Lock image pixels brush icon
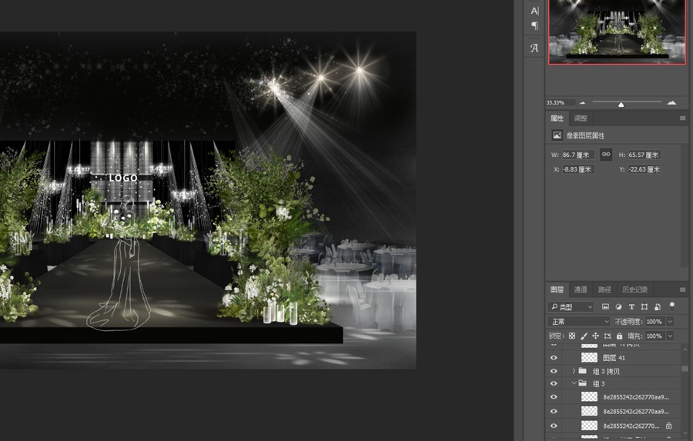 click(x=584, y=336)
